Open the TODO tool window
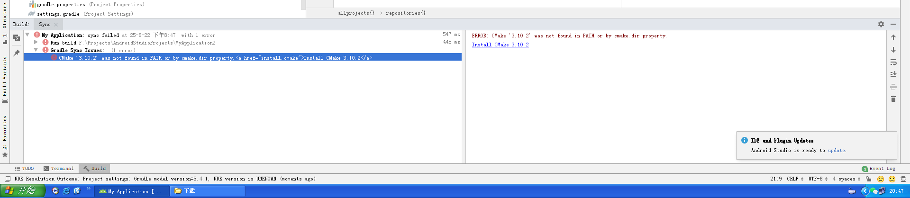This screenshot has height=198, width=910. pos(24,169)
